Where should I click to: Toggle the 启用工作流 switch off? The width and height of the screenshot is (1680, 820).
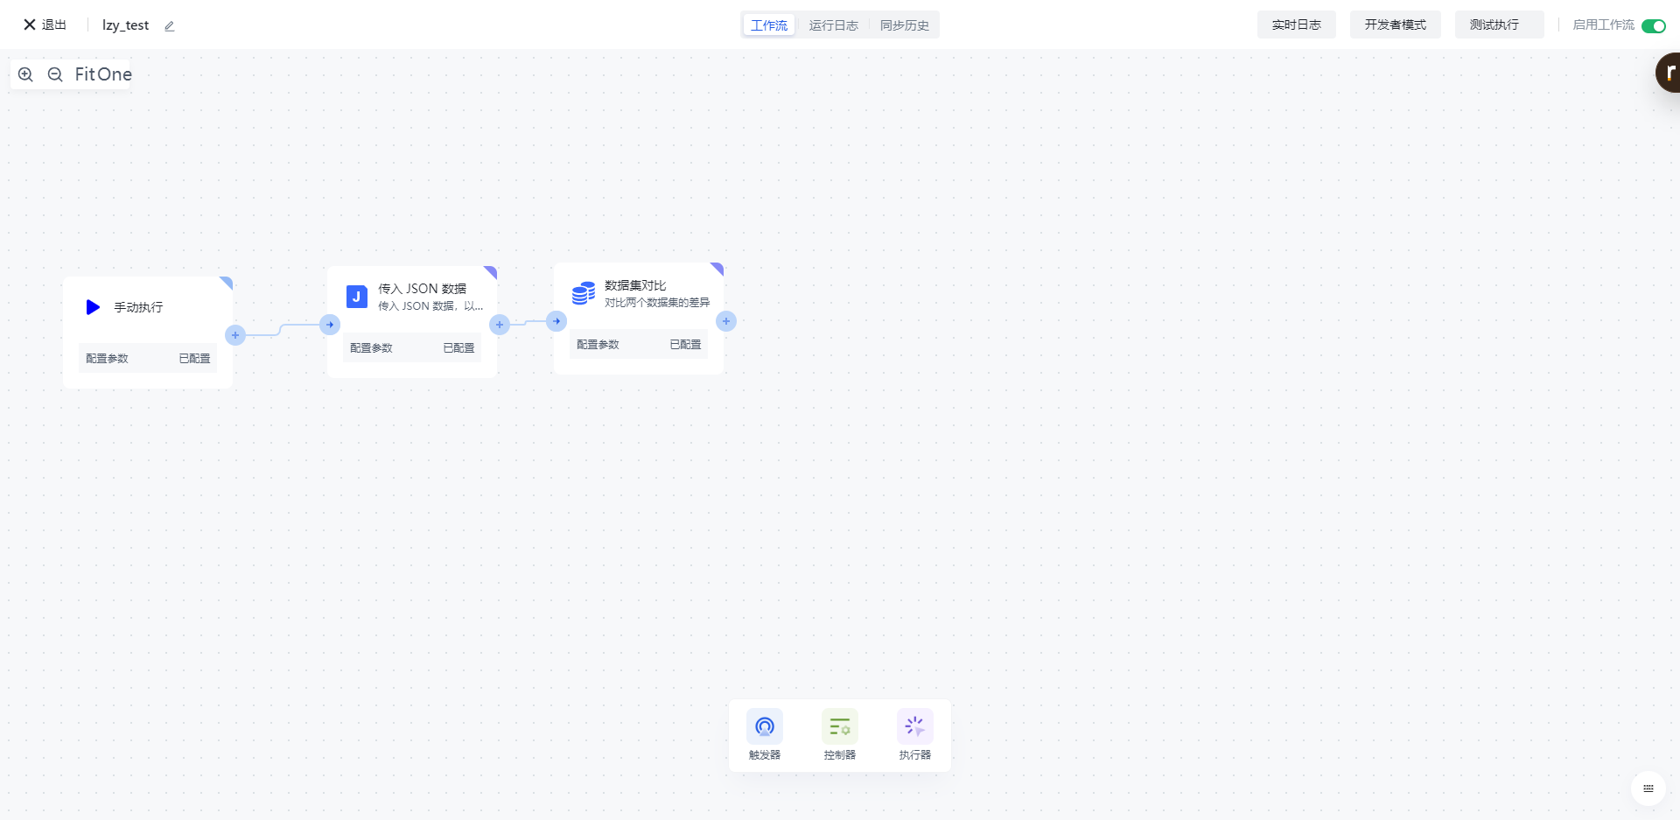pos(1653,25)
